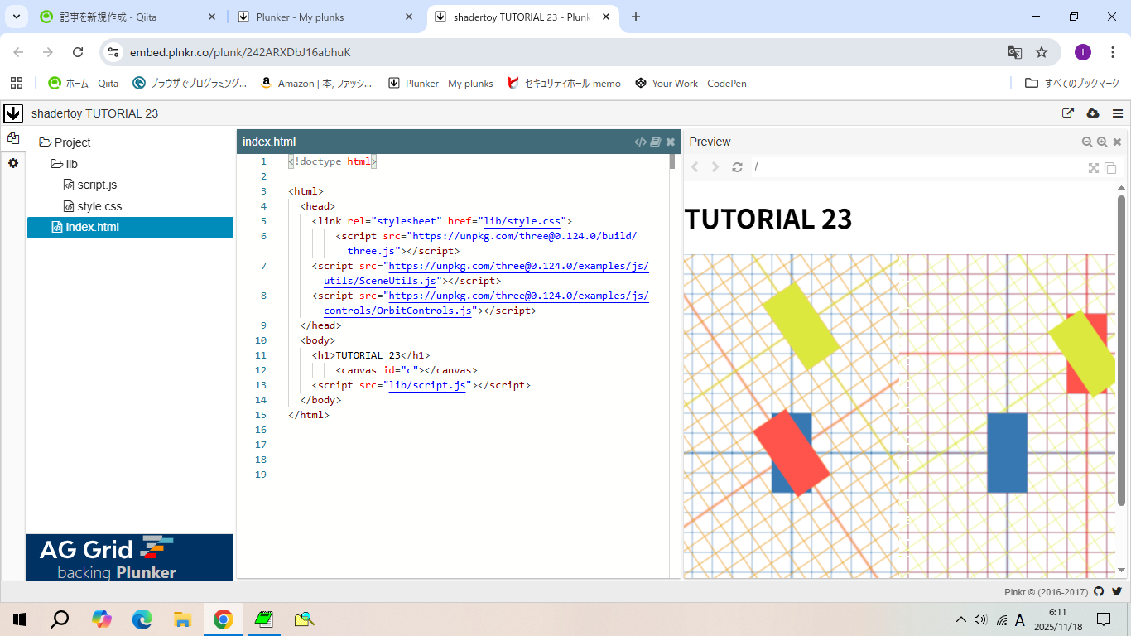Close the Preview pane
The image size is (1131, 636).
pos(1117,142)
